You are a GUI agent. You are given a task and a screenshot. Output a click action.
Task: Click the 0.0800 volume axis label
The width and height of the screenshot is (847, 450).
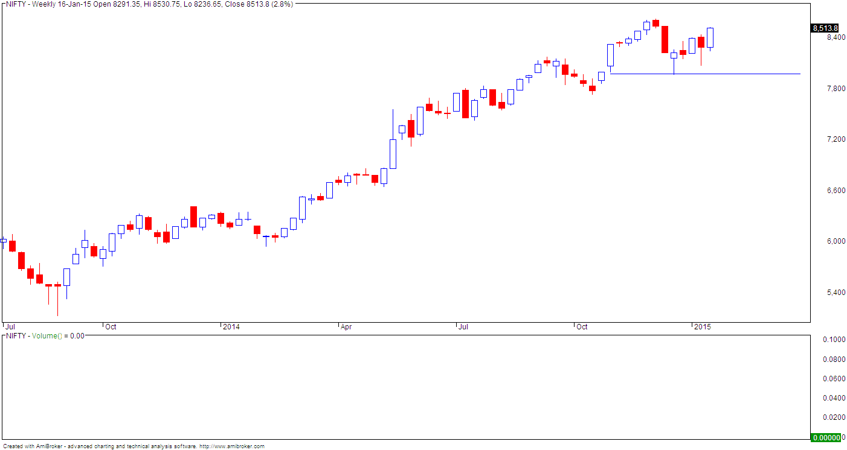pyautogui.click(x=834, y=360)
